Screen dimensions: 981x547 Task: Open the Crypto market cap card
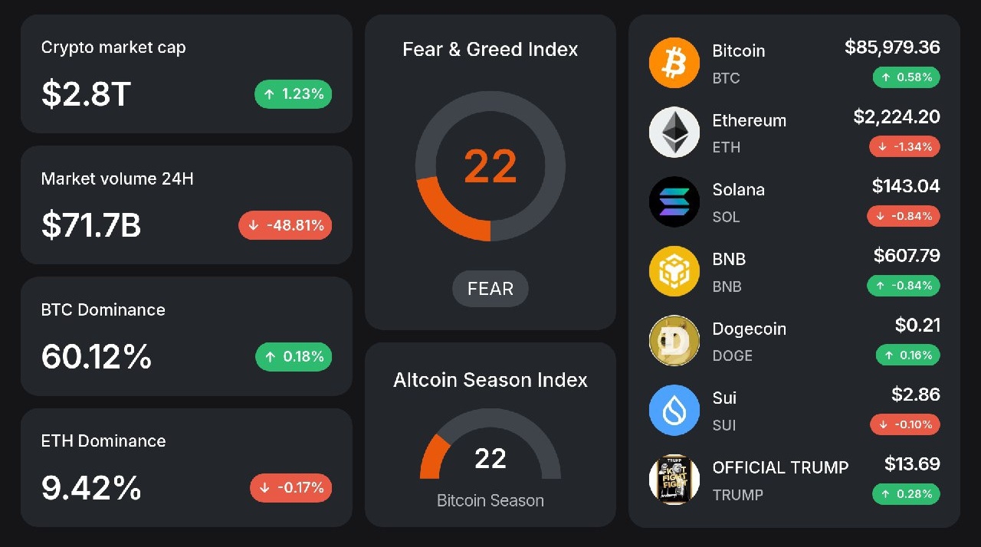[186, 74]
